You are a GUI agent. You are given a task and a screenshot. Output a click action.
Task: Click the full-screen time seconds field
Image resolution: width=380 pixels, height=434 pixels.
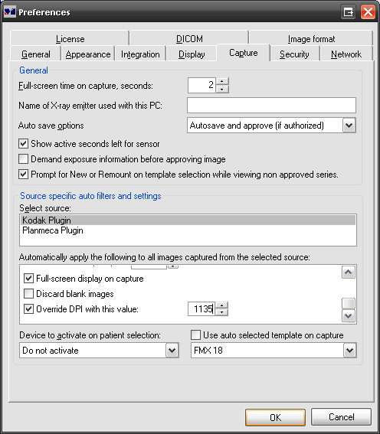pos(201,85)
